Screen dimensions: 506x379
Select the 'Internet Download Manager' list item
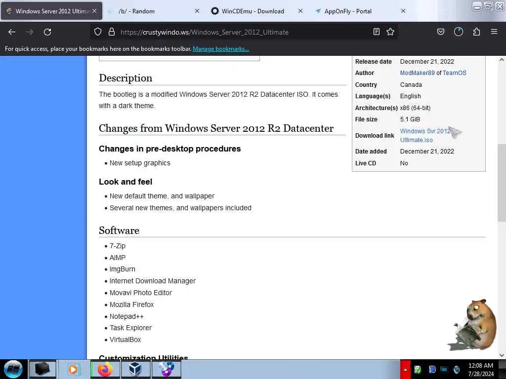point(153,281)
